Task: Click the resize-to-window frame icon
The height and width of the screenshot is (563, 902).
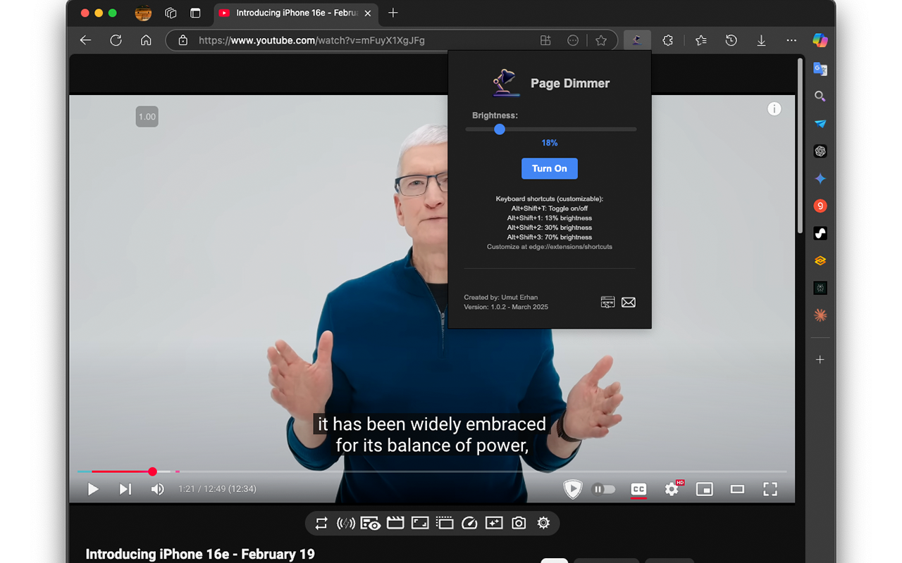Action: [420, 523]
